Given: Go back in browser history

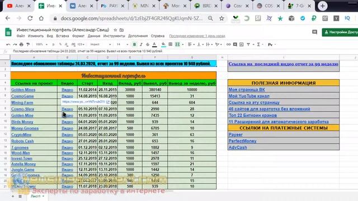Looking at the screenshot, I should coord(8,18).
